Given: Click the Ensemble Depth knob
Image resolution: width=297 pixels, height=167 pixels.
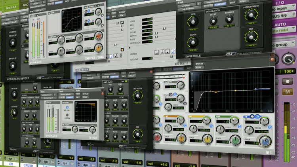Looking at the screenshot, I should [193, 42].
